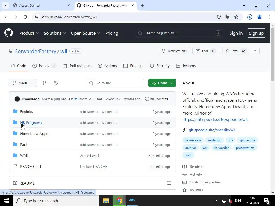Image resolution: width=275 pixels, height=206 pixels.
Task: Open the Homebrew Apps folder
Action: tap(34, 134)
